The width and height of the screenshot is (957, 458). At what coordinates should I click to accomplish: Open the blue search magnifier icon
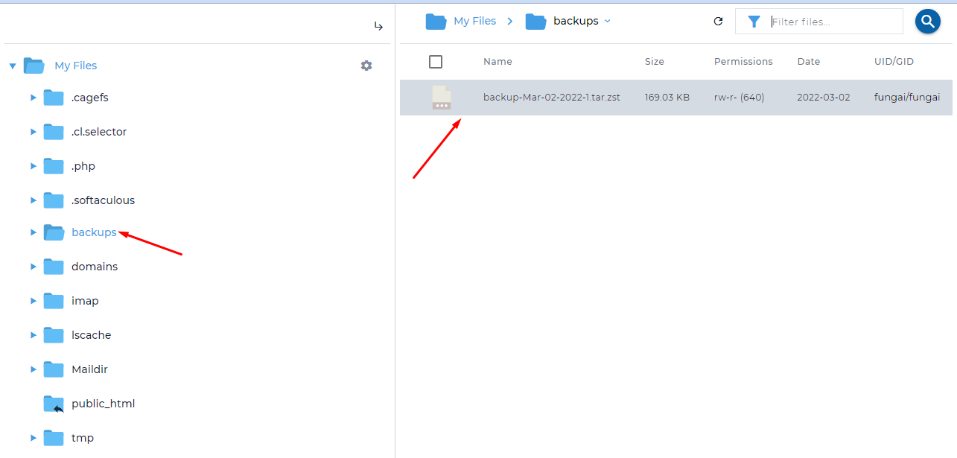pos(927,21)
